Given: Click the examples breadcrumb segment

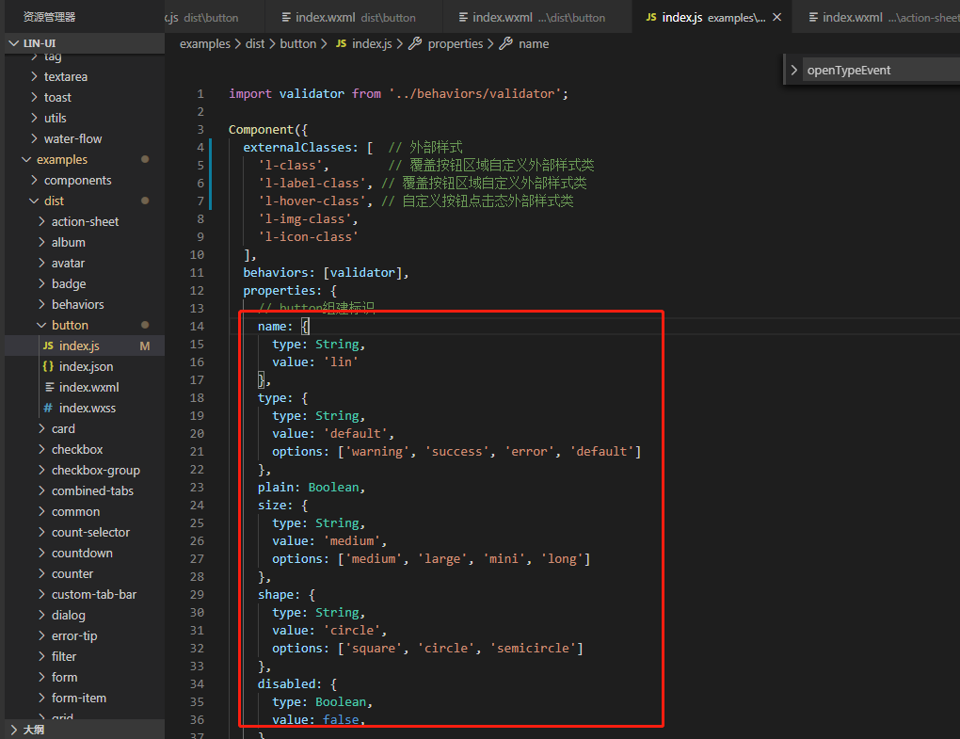Looking at the screenshot, I should (x=204, y=44).
